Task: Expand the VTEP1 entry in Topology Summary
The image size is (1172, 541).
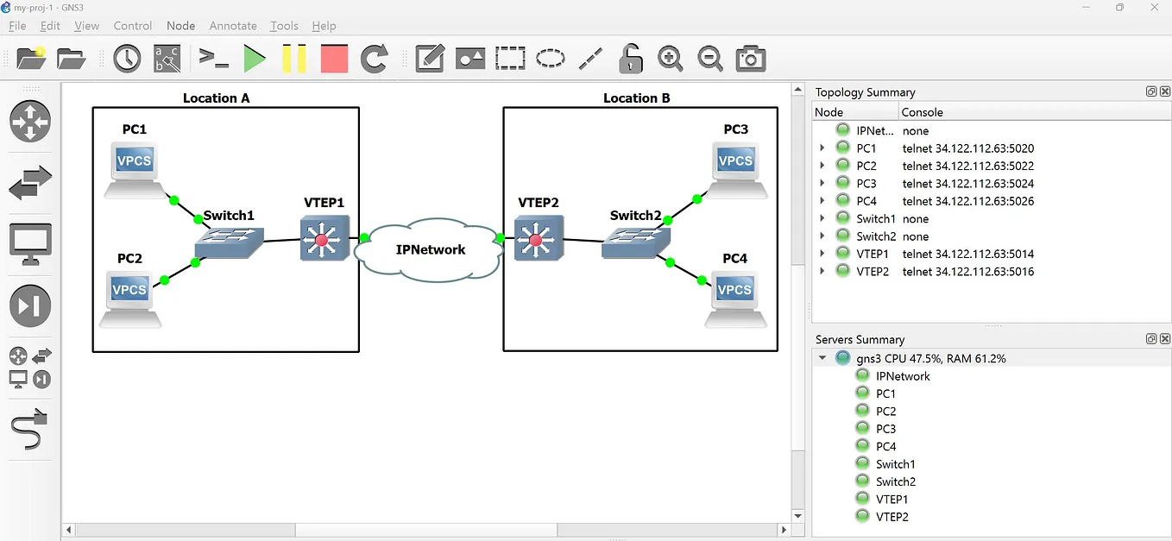Action: [822, 254]
